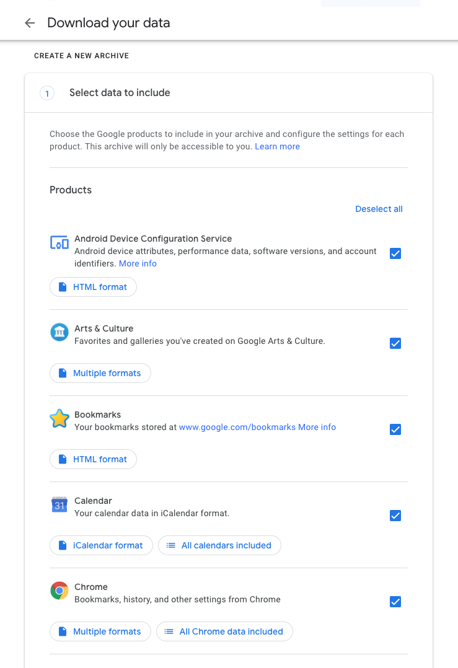Viewport: 458px width, 668px height.
Task: Open Multiple formats for Arts & Culture
Action: point(100,373)
